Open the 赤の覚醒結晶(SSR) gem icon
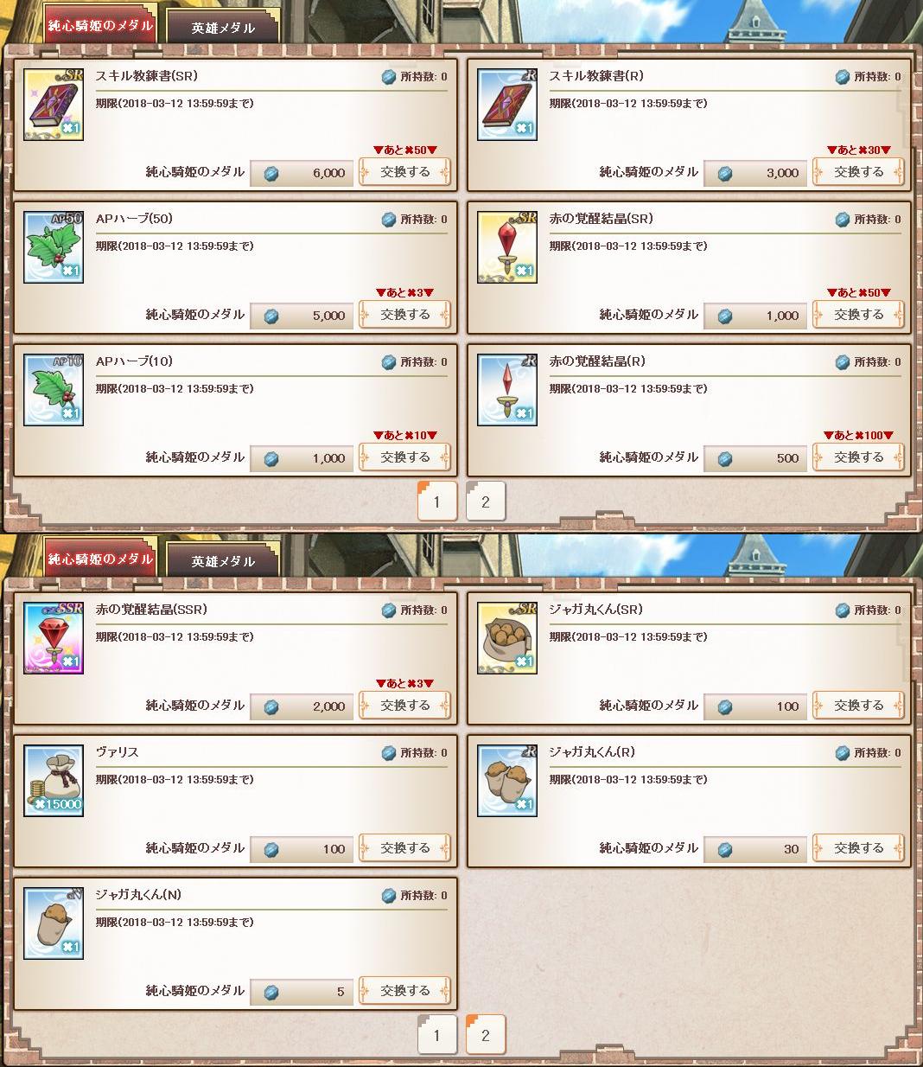 (54, 638)
